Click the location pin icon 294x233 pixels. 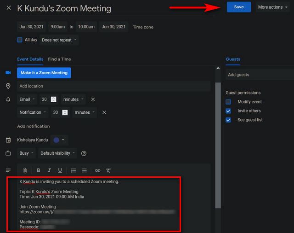pyautogui.click(x=8, y=86)
